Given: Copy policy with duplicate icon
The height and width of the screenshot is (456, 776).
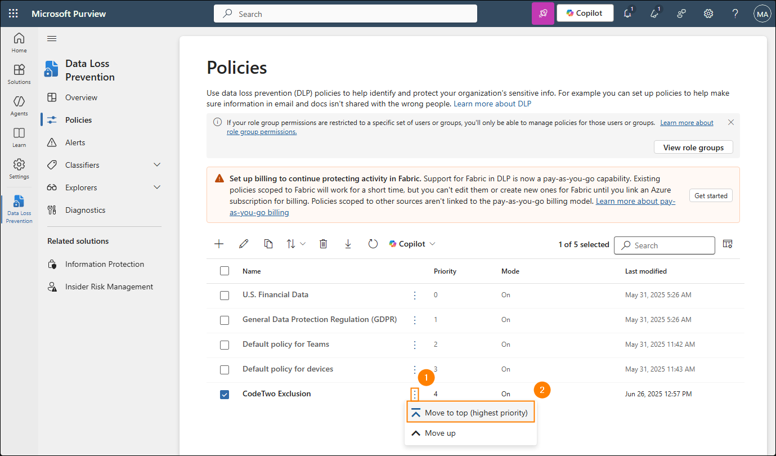Looking at the screenshot, I should pyautogui.click(x=268, y=244).
